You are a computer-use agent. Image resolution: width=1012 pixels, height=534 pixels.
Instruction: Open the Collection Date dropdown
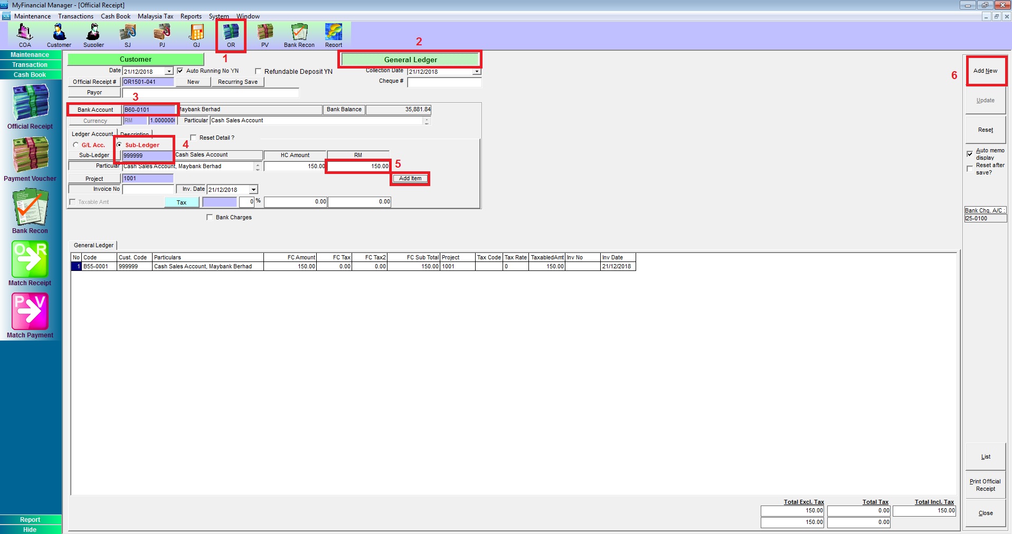[x=477, y=72]
